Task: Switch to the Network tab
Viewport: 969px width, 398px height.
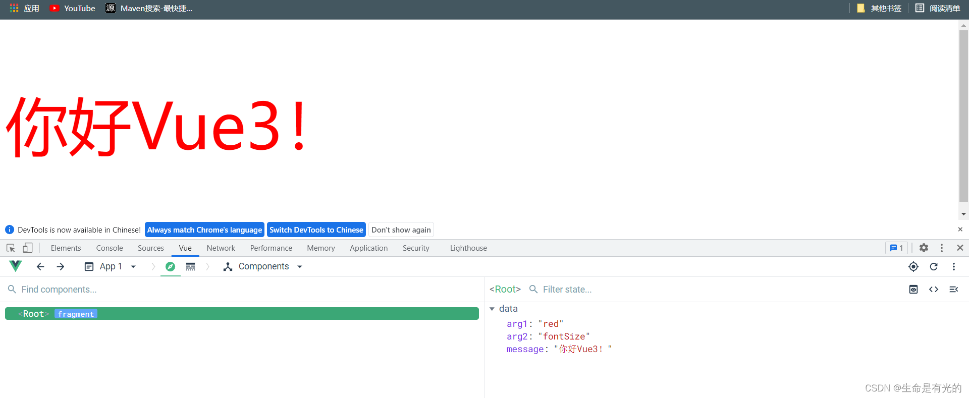Action: point(221,248)
